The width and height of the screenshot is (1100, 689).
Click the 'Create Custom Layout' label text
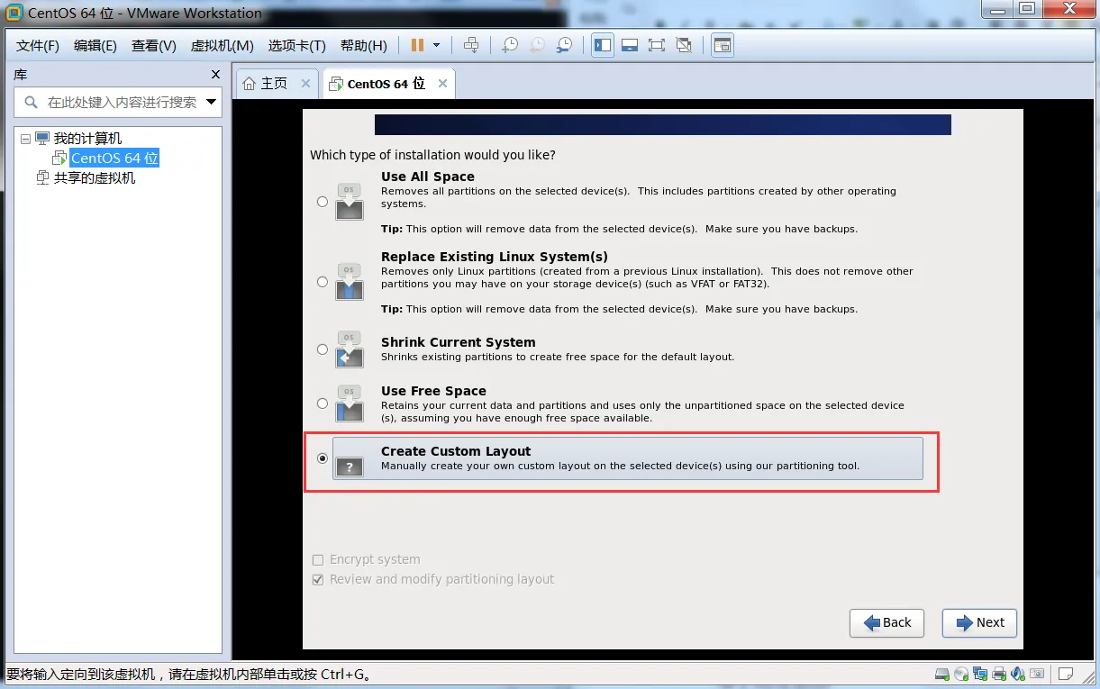click(456, 451)
